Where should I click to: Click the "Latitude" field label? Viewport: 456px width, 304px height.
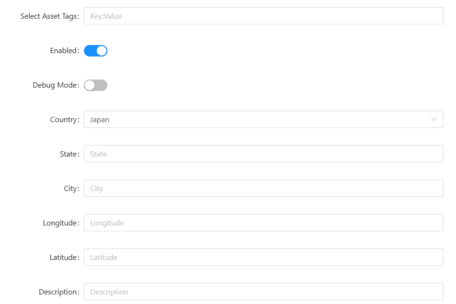(x=63, y=258)
